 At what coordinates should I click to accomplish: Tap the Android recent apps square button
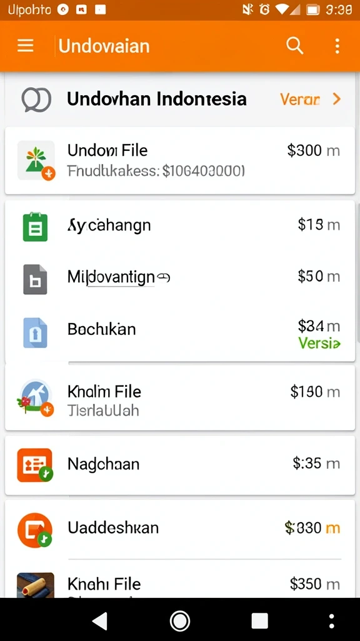[x=259, y=621]
